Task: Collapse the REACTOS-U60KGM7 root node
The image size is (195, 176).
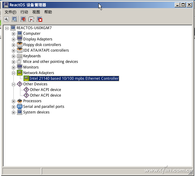Action: pyautogui.click(x=7, y=28)
